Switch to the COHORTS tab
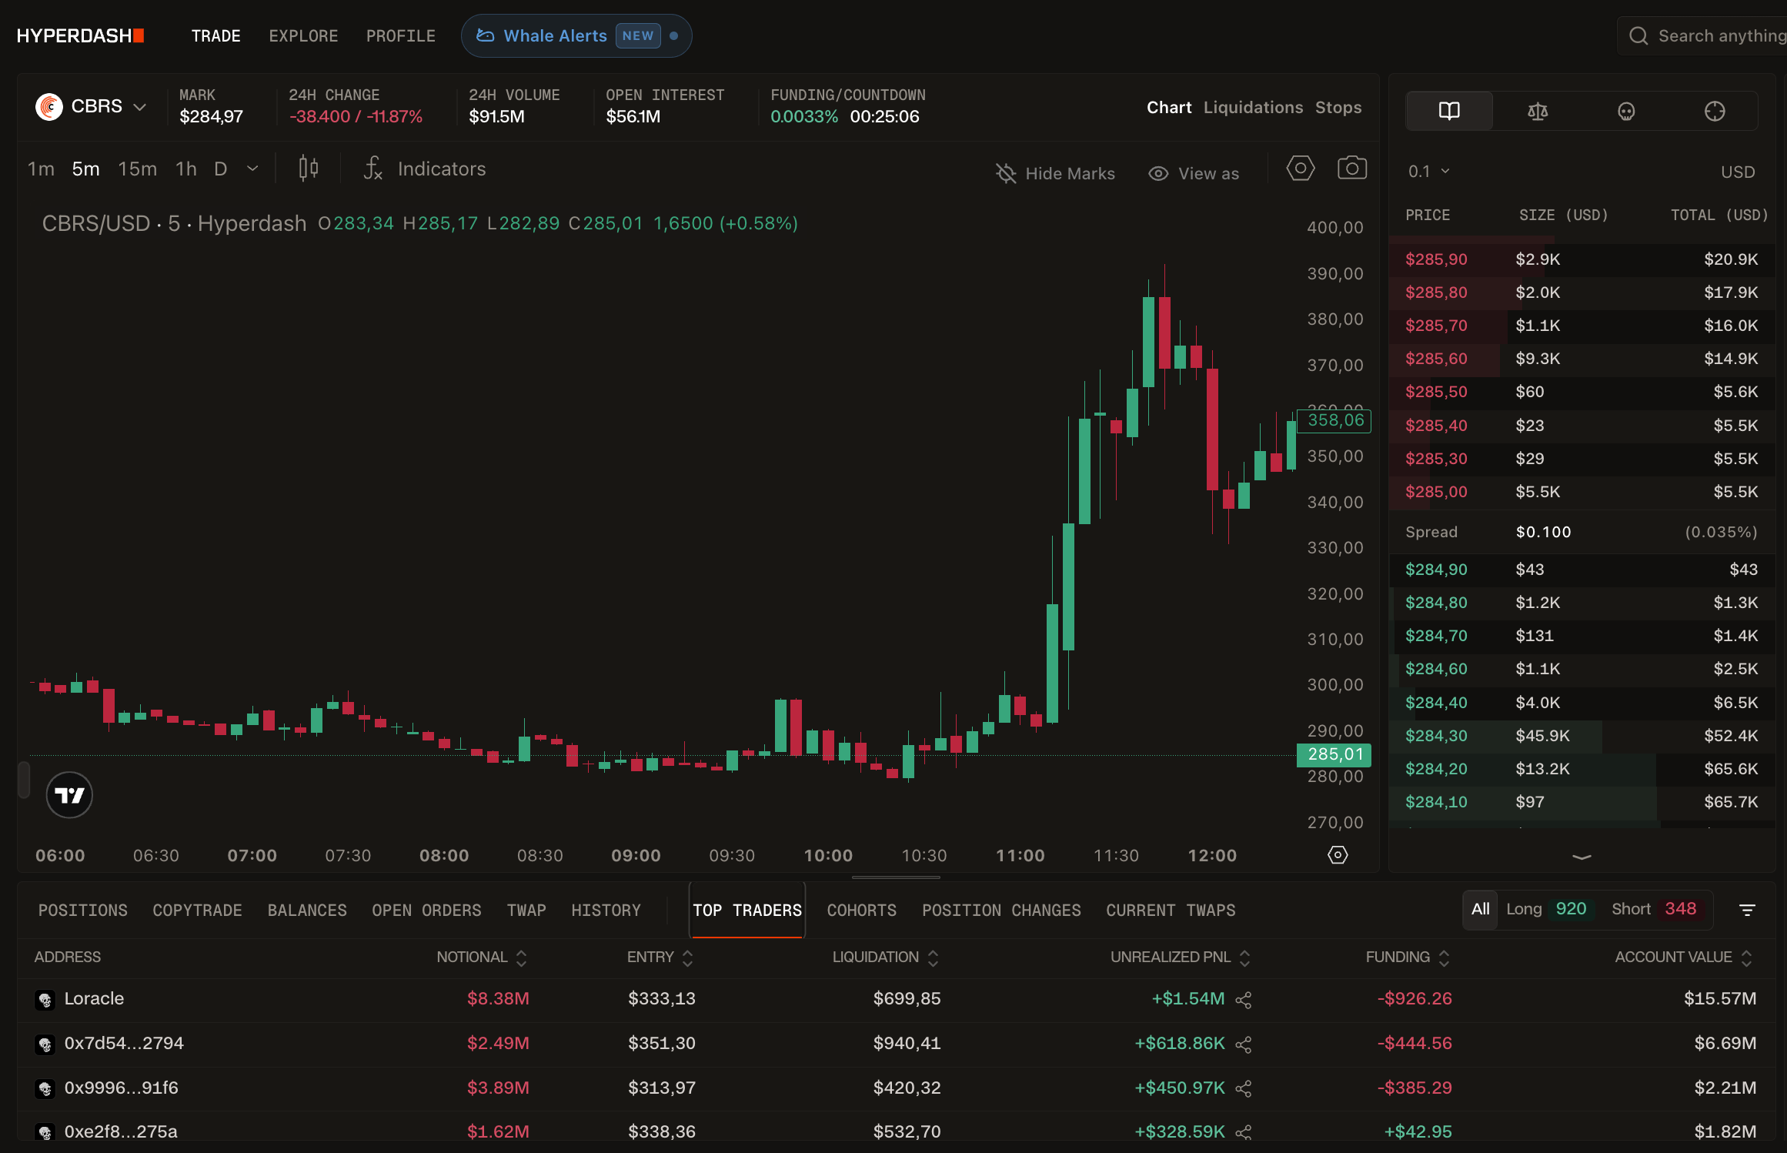Viewport: 1787px width, 1153px height. pyautogui.click(x=861, y=910)
